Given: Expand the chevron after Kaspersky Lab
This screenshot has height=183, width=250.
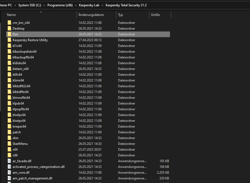Looking at the screenshot, I should point(102,5).
